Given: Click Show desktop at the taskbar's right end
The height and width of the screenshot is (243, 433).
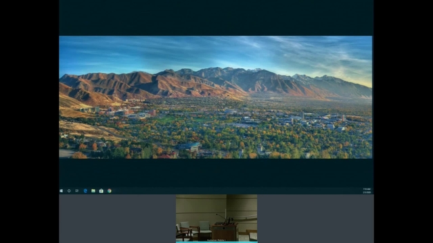Looking at the screenshot, I should (x=373, y=190).
